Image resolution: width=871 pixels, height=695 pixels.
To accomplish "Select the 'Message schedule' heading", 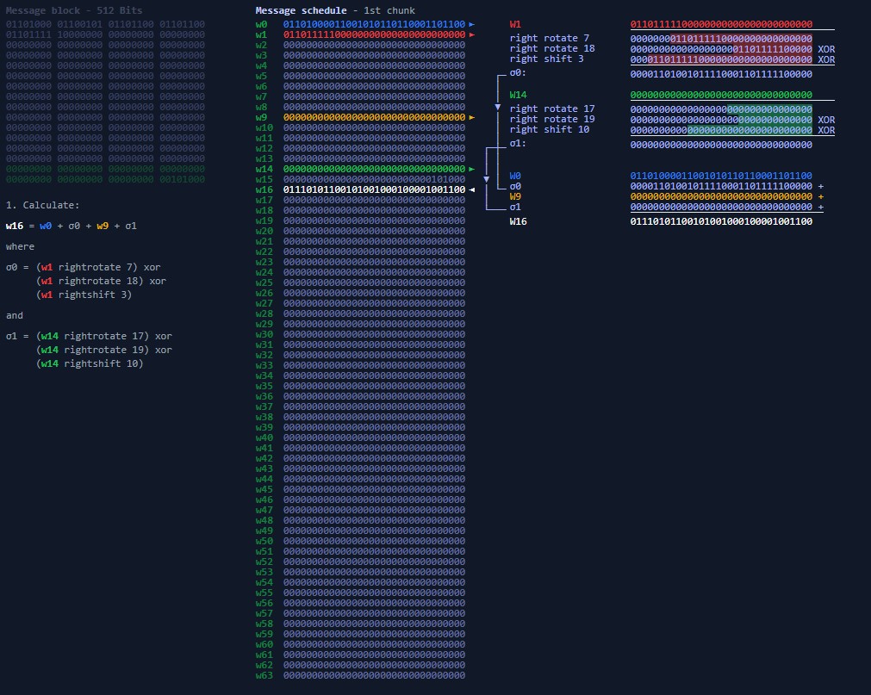I will pos(301,10).
